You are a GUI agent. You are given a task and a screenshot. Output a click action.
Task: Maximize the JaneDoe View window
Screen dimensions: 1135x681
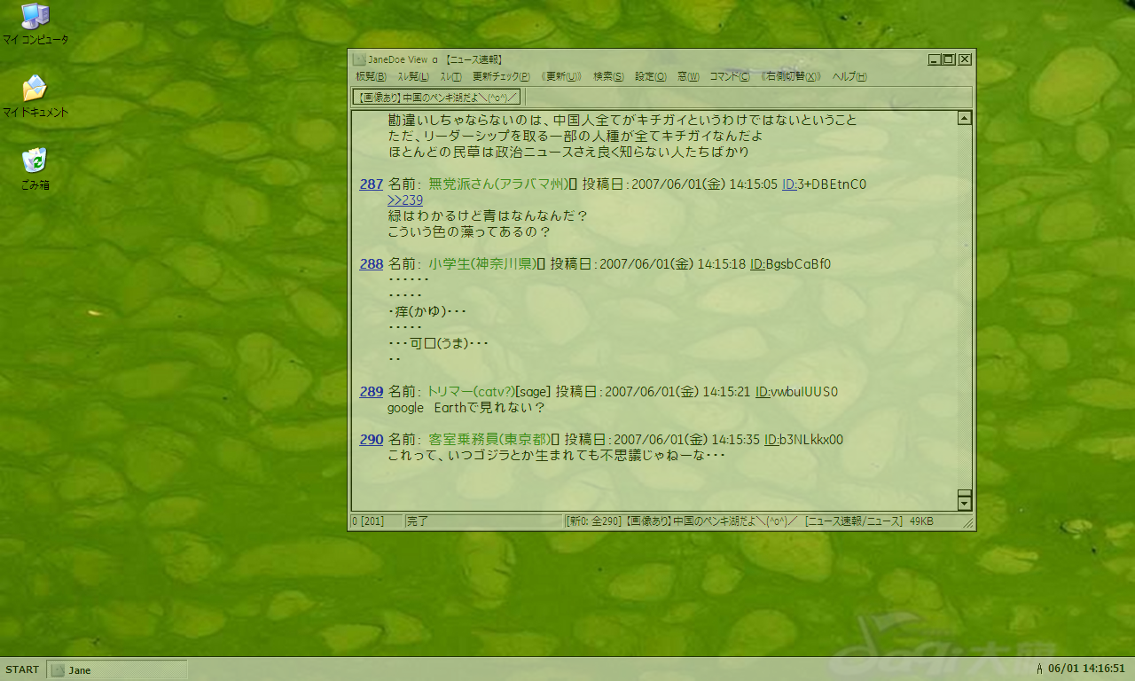click(948, 59)
